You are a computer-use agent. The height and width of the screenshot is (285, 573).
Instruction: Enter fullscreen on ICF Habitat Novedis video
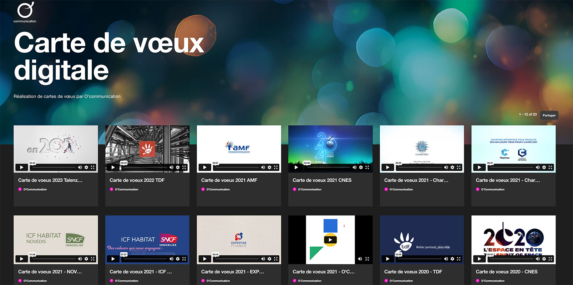point(93,259)
